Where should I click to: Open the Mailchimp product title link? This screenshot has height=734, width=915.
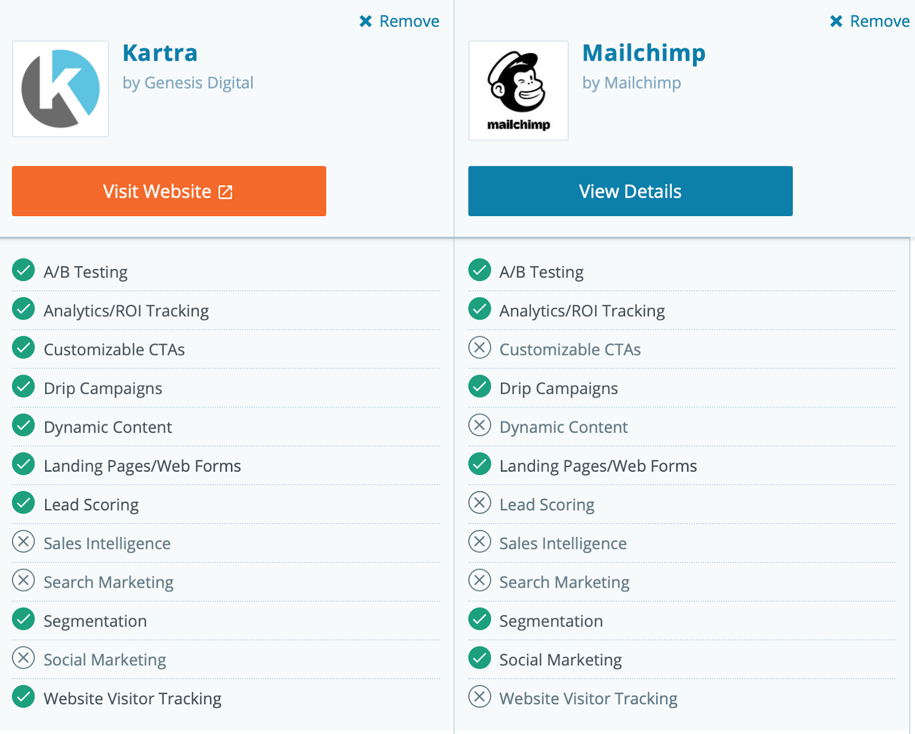point(643,53)
